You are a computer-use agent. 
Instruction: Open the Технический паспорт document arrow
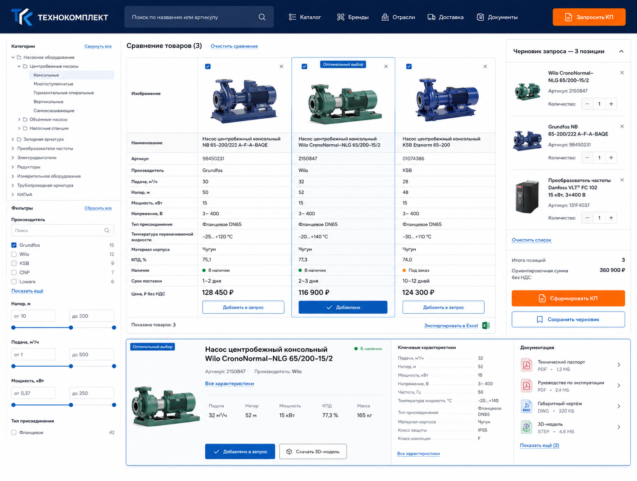(x=619, y=365)
